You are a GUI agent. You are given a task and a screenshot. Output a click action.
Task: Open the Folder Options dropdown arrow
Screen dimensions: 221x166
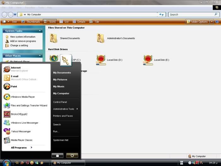(212, 22)
